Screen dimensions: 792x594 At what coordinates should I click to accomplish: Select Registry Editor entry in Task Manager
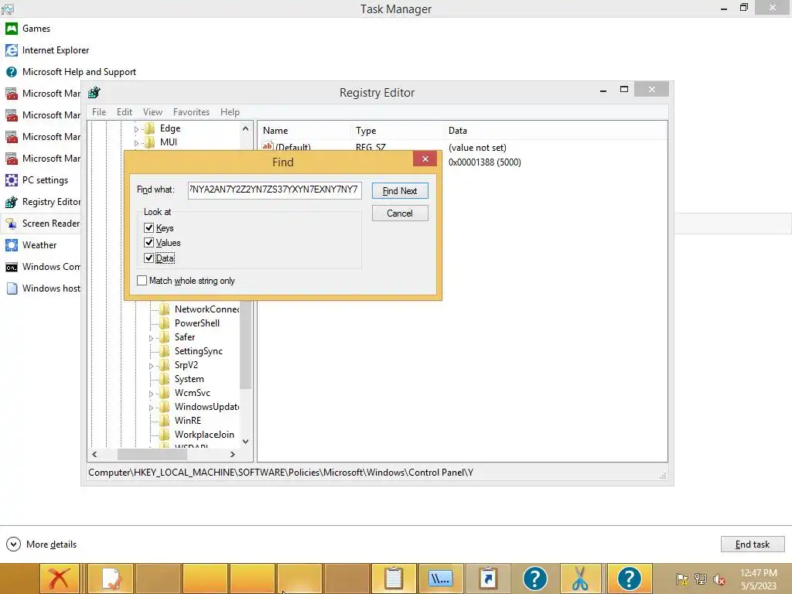(x=43, y=202)
